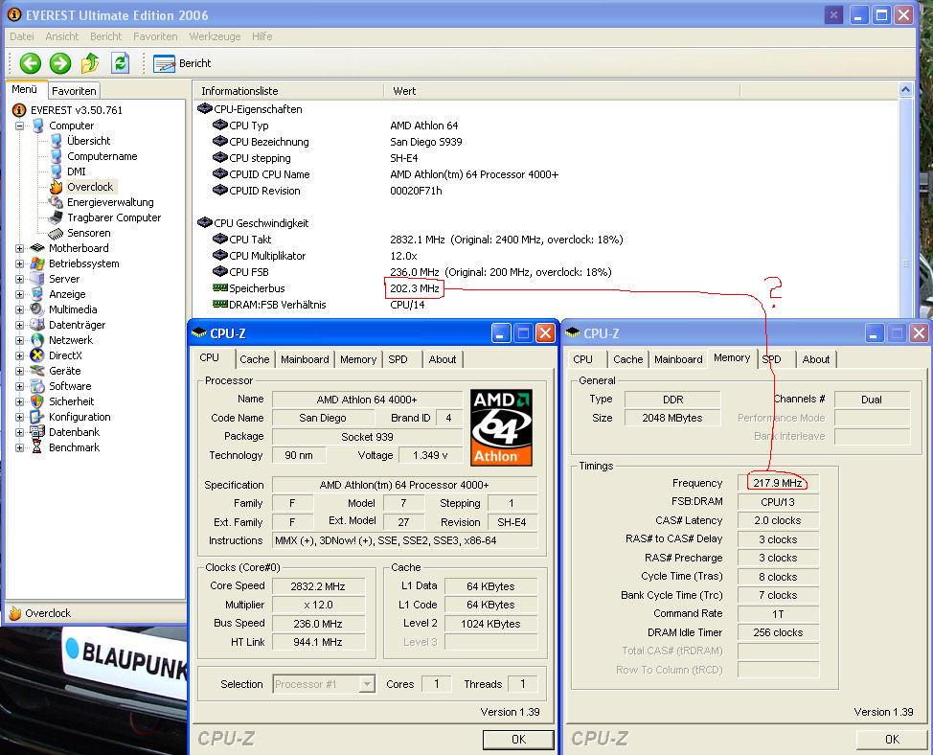Click the Anzeige monitor icon
The height and width of the screenshot is (755, 933).
click(x=37, y=294)
